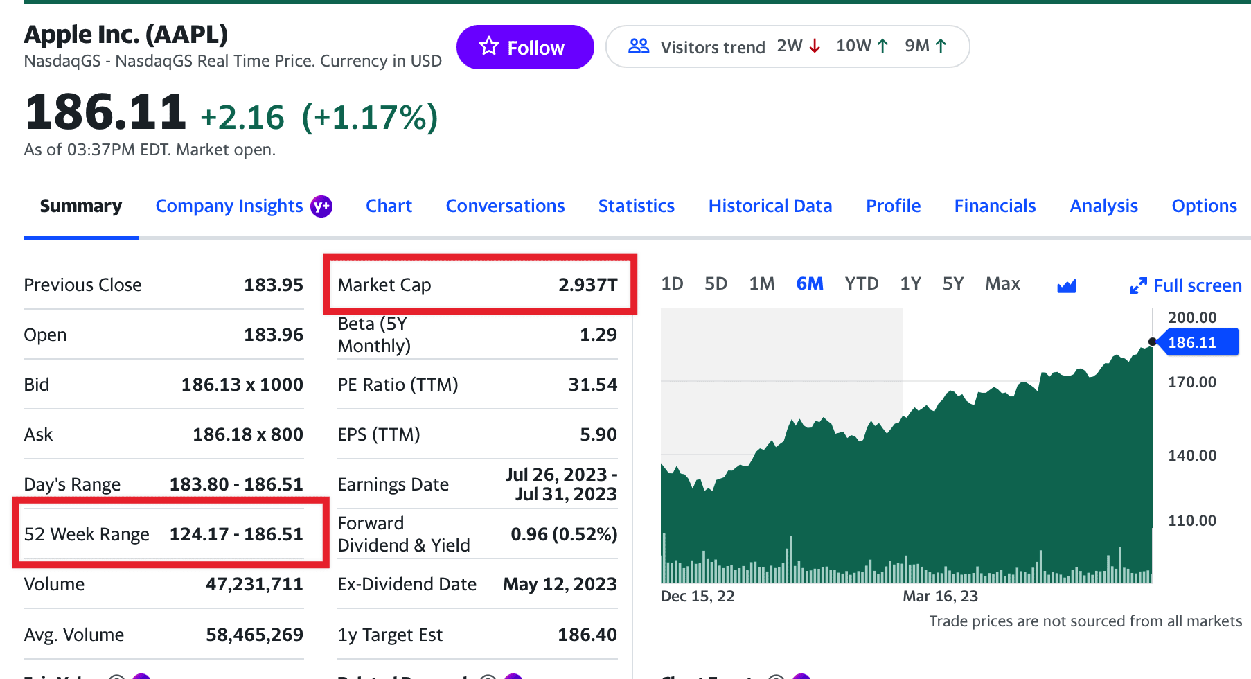Click the Avg. Volume value 58,465,269
The width and height of the screenshot is (1251, 679).
point(254,635)
